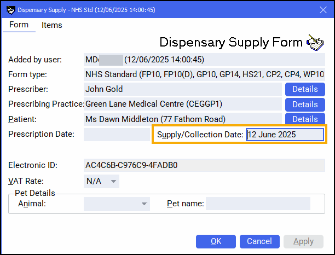Close the Dispensary Supply window
Image resolution: width=335 pixels, height=255 pixels.
coord(323,10)
